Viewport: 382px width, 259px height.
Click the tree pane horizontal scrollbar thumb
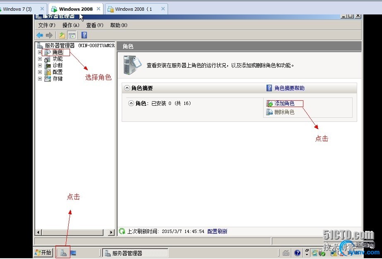[72, 232]
